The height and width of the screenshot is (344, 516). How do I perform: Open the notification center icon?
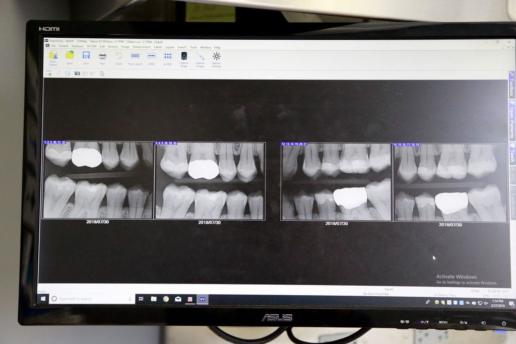pyautogui.click(x=511, y=304)
